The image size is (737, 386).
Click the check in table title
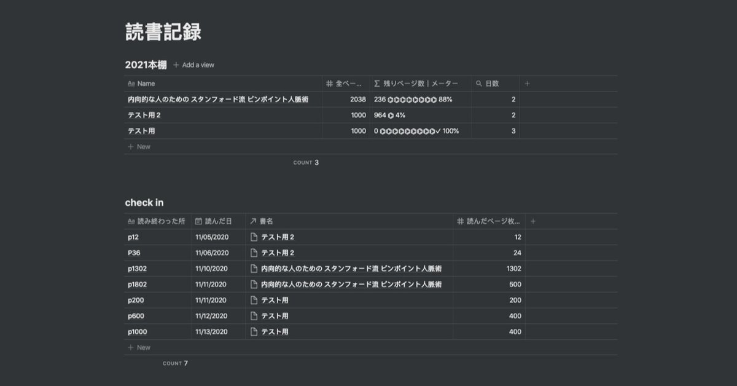[x=144, y=202]
